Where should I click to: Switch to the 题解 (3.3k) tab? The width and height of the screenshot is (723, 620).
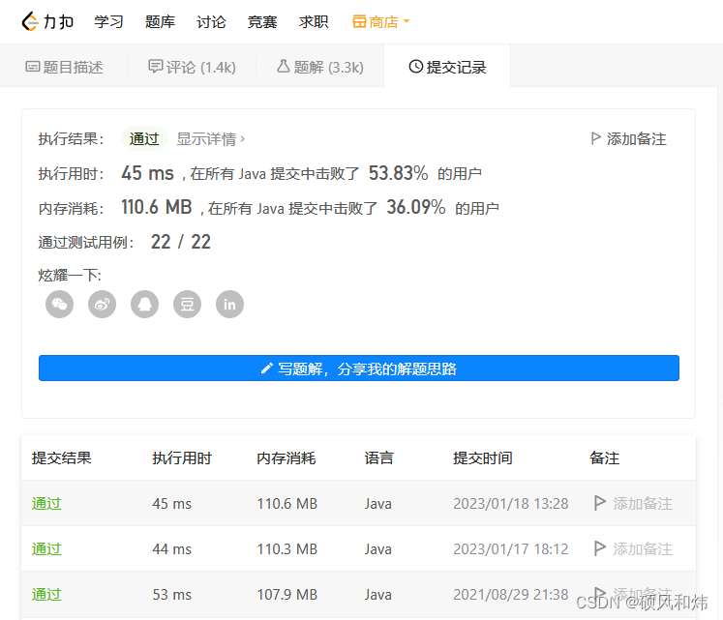tap(320, 68)
